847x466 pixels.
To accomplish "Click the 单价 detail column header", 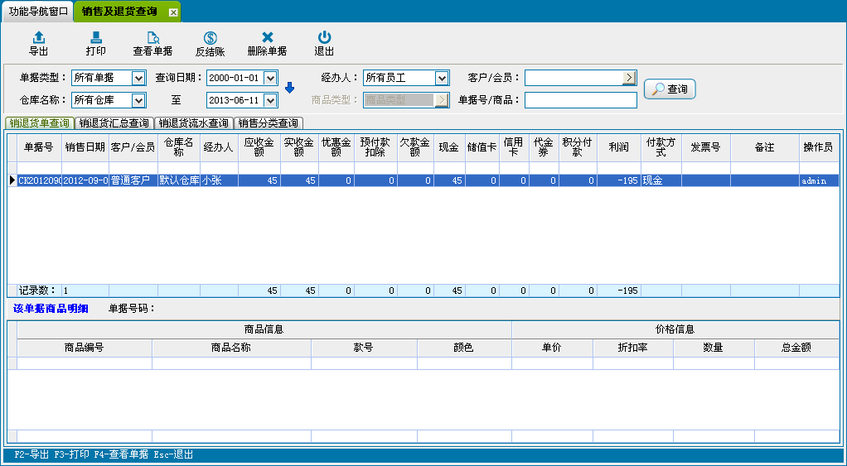I will 552,348.
